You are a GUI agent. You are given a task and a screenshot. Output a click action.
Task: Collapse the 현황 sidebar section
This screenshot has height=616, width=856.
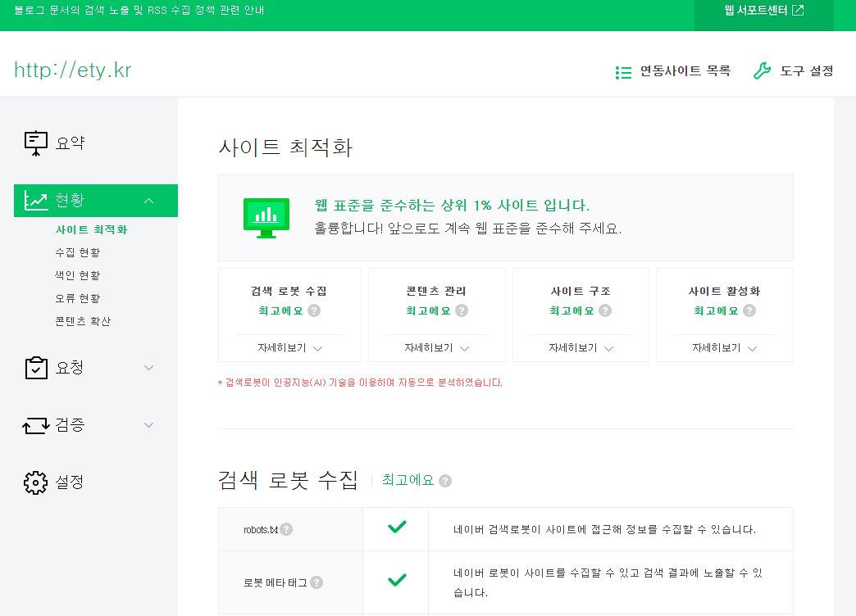tap(148, 201)
